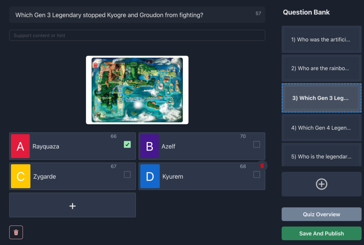Click the yellow C answer color tile
This screenshot has height=245, width=364.
21,176
